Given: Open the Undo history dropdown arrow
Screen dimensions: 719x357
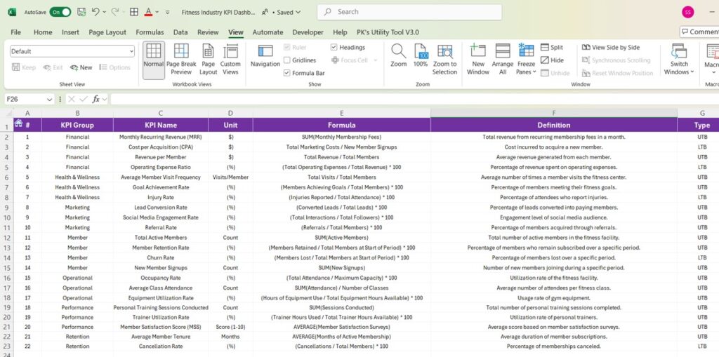Looking at the screenshot, I should (x=105, y=13).
